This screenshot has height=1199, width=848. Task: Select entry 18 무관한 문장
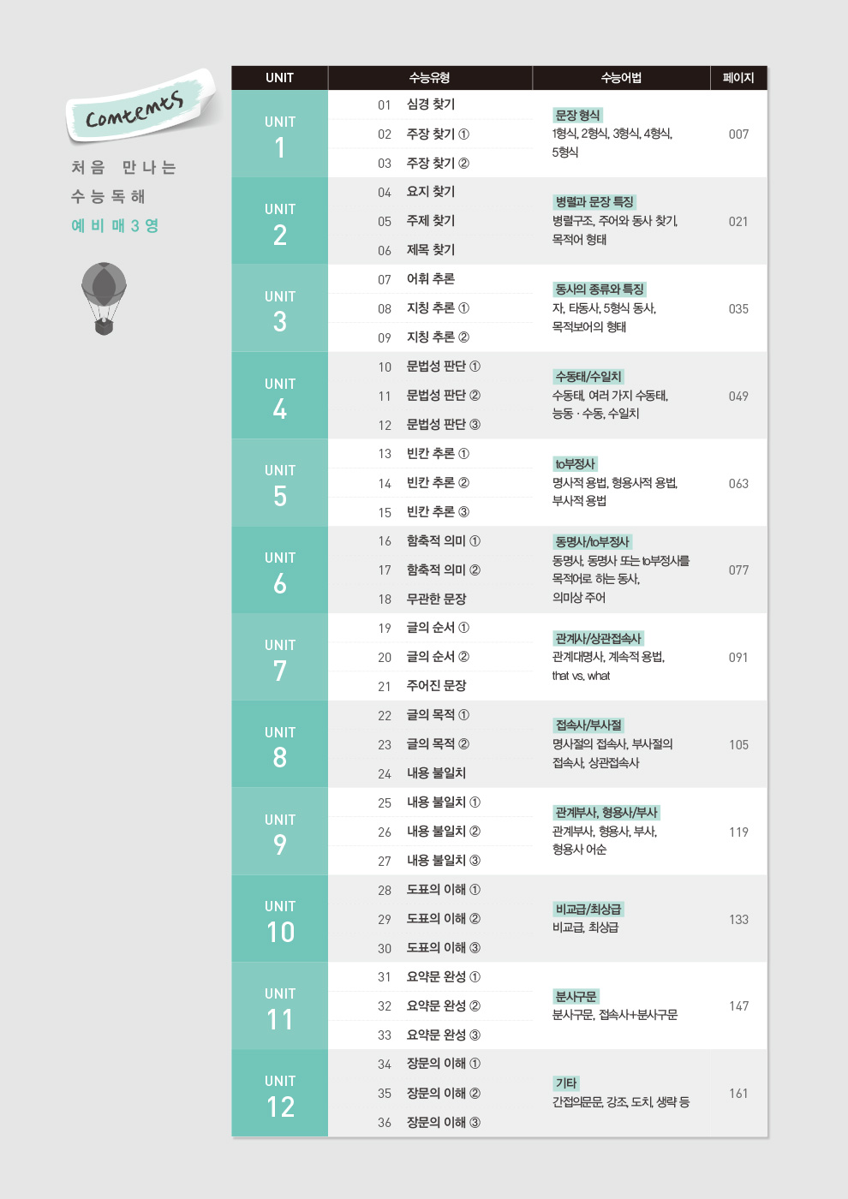(x=435, y=599)
